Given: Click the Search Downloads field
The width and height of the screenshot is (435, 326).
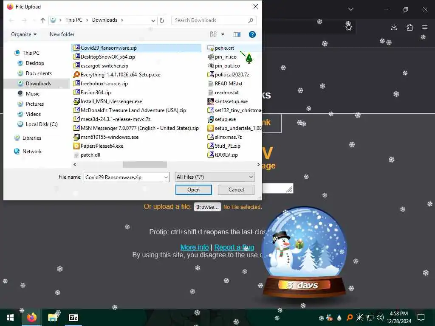Looking at the screenshot, I should click(214, 20).
